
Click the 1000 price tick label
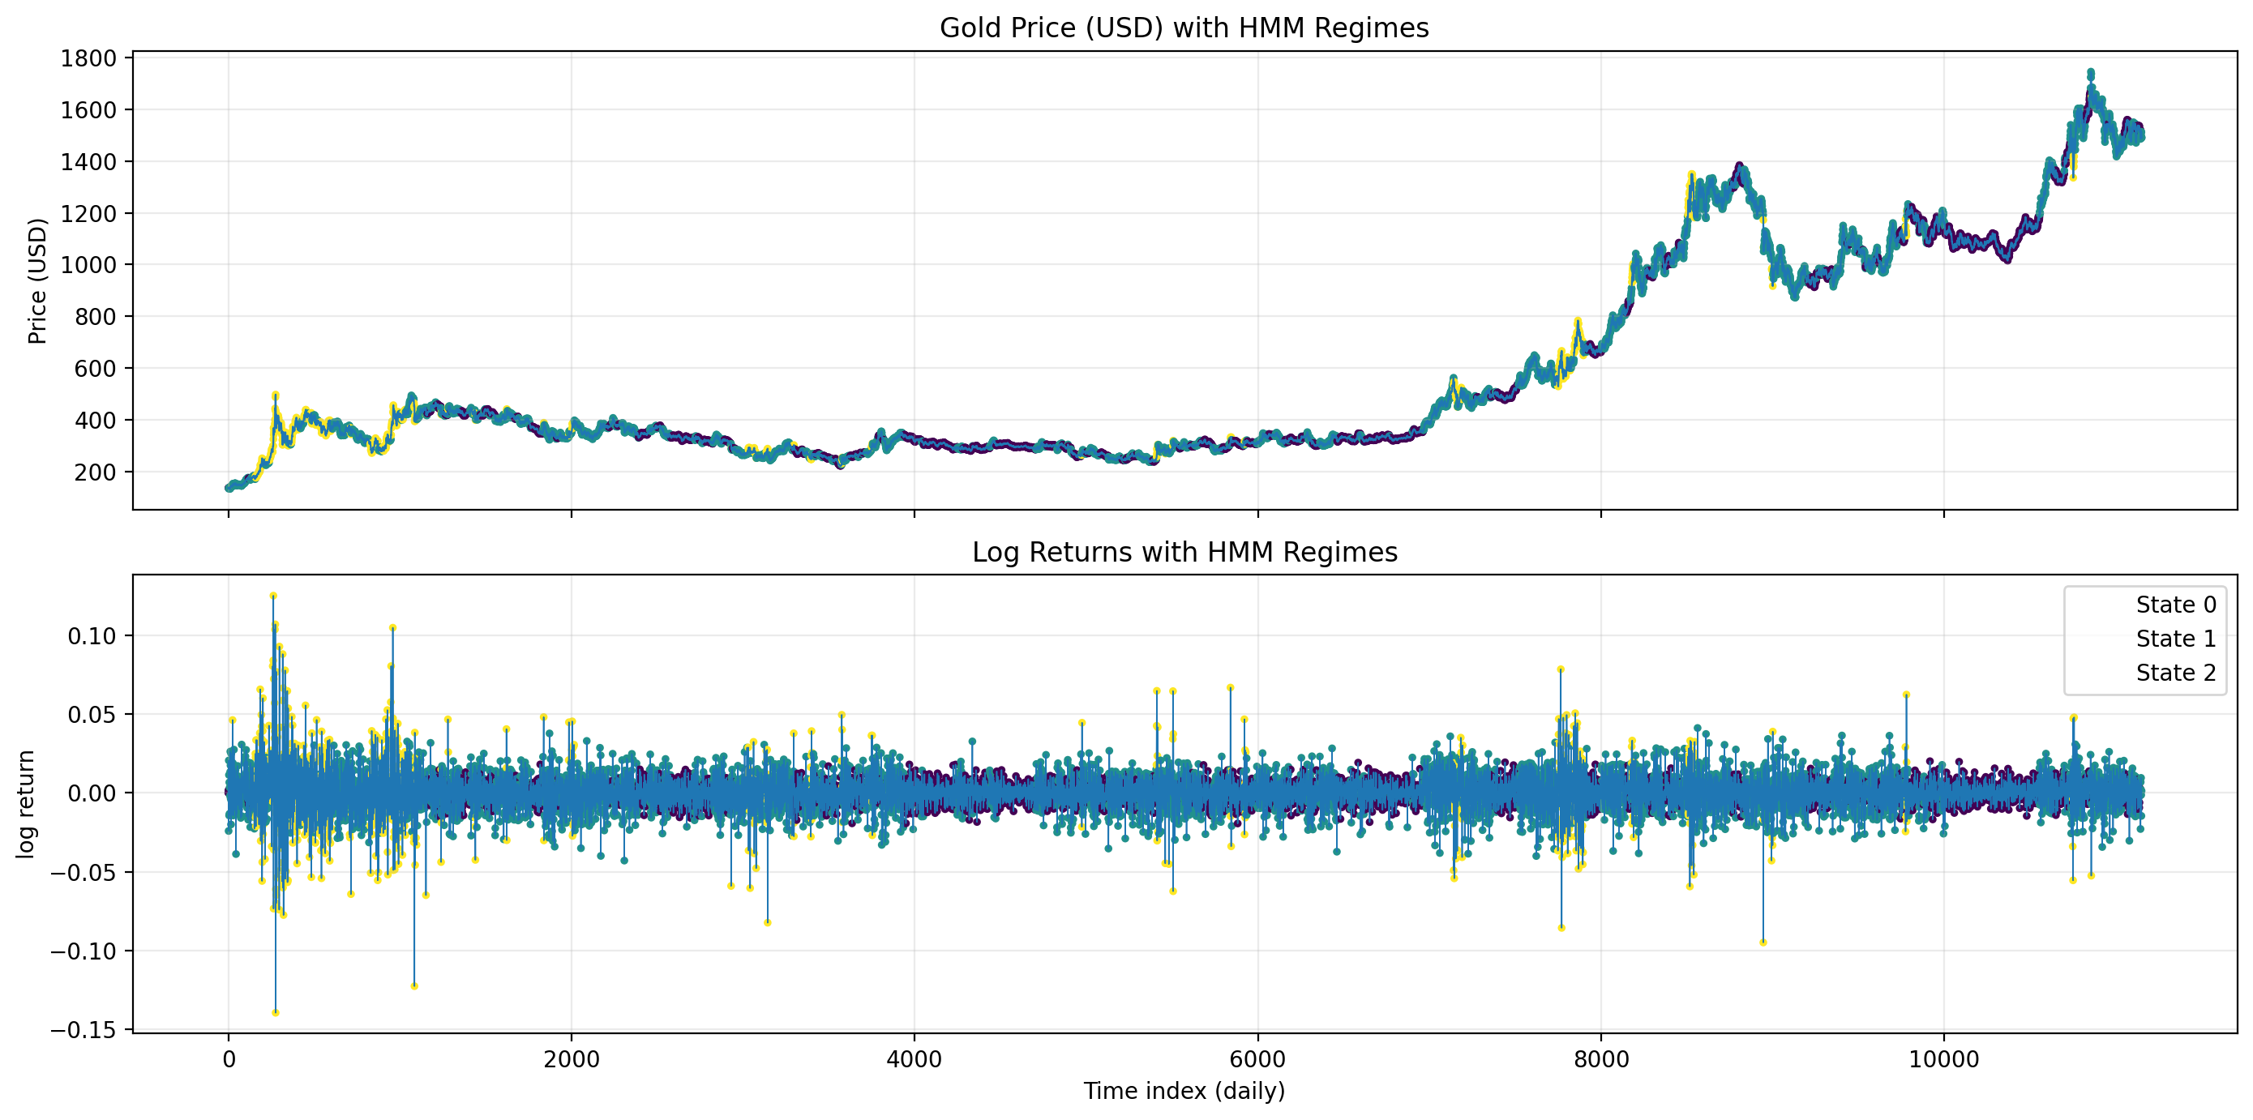click(88, 265)
